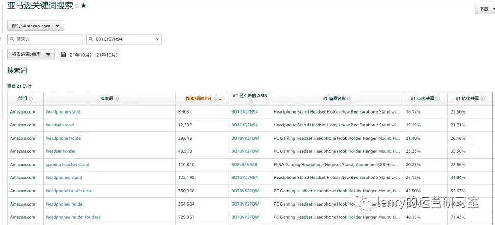This screenshot has height=225, width=495.
Task: Select click share value 18.12%
Action: tap(413, 112)
